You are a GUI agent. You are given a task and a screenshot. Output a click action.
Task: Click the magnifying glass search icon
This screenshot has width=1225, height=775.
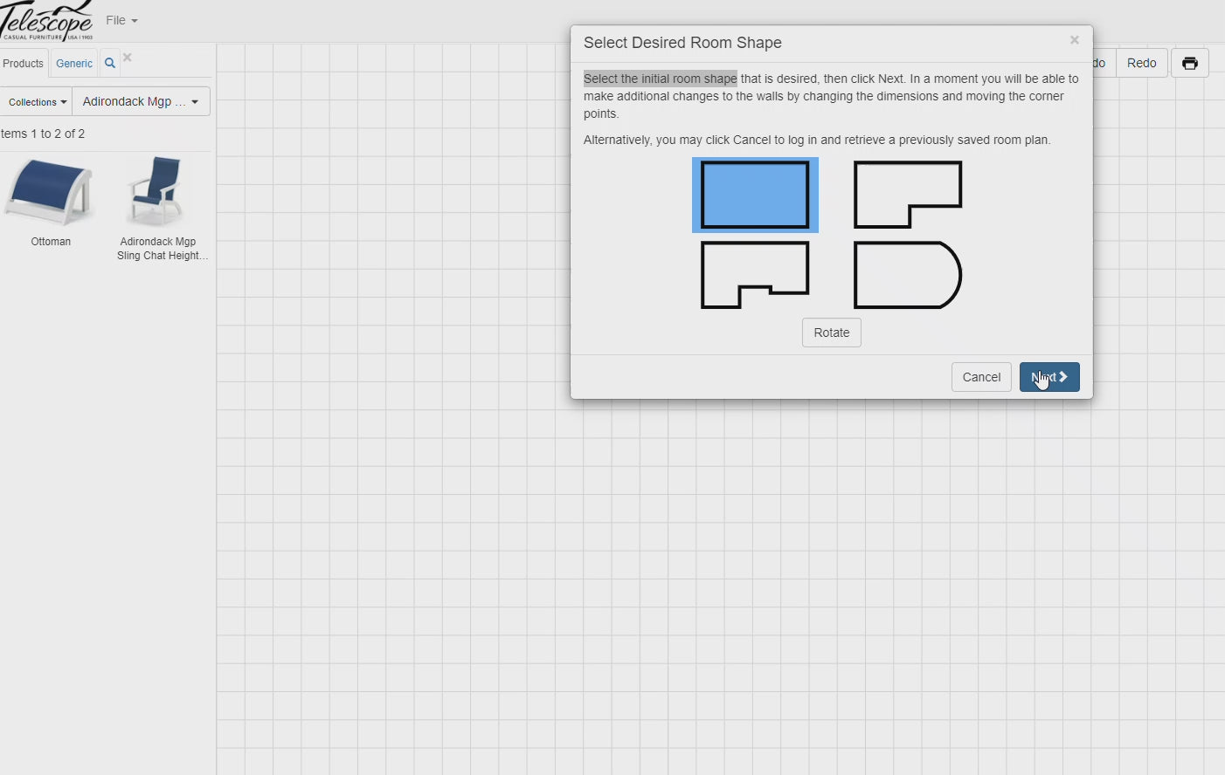point(110,64)
